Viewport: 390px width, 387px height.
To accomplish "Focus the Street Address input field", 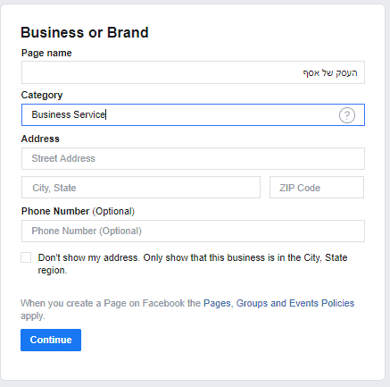I will coord(193,158).
